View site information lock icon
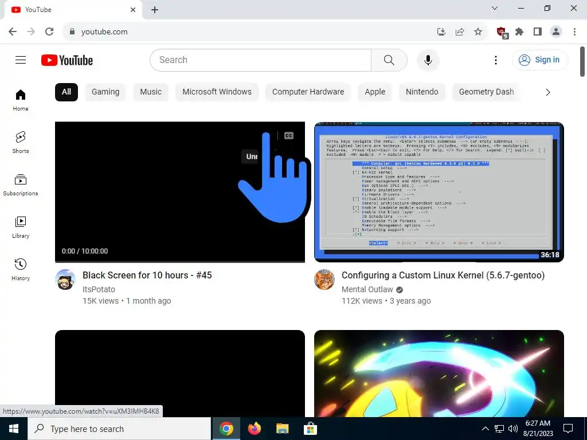Viewport: 587px width, 440px height. (x=72, y=32)
